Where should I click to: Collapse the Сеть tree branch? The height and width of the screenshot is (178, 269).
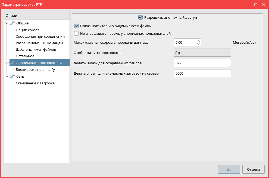tap(7, 77)
